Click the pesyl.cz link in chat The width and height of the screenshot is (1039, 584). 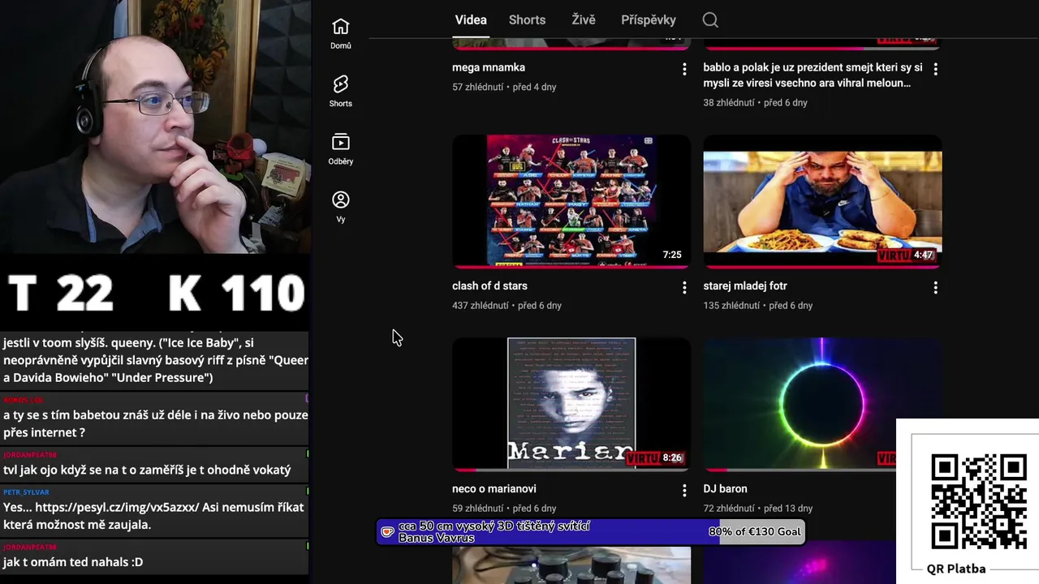click(117, 507)
